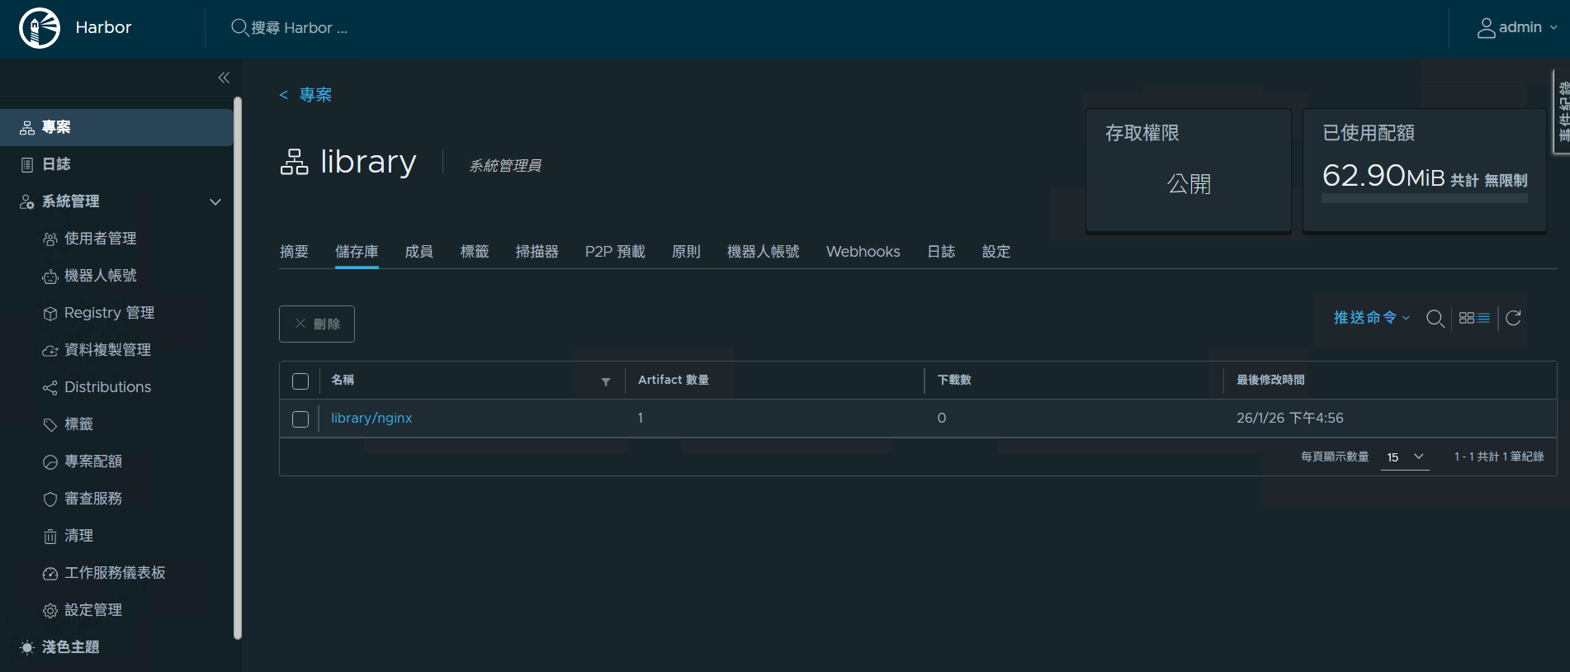This screenshot has height=672, width=1570.
Task: Click the 系統管理 administration icon
Action: [27, 201]
